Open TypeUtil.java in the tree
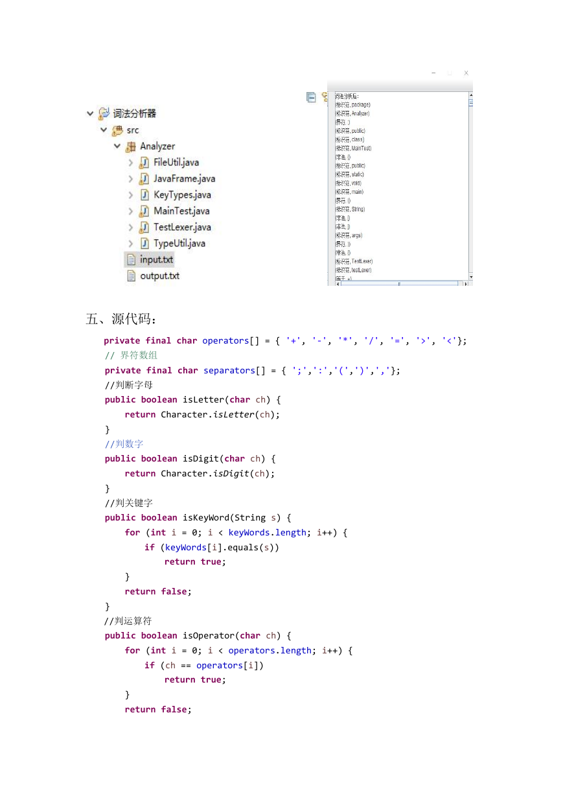The image size is (563, 796). click(x=179, y=244)
